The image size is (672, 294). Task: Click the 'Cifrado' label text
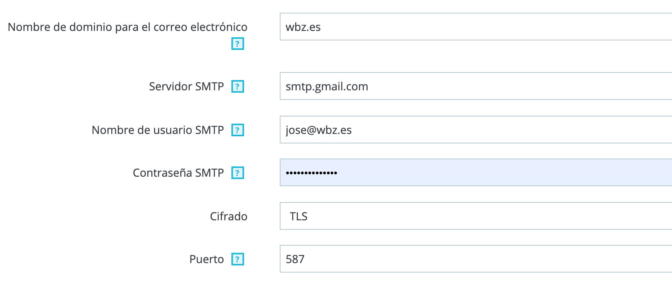click(229, 216)
